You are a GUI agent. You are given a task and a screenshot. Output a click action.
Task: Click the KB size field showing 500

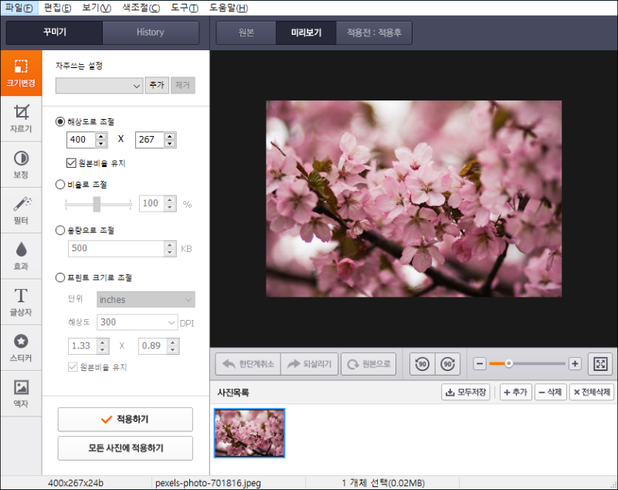click(x=117, y=248)
